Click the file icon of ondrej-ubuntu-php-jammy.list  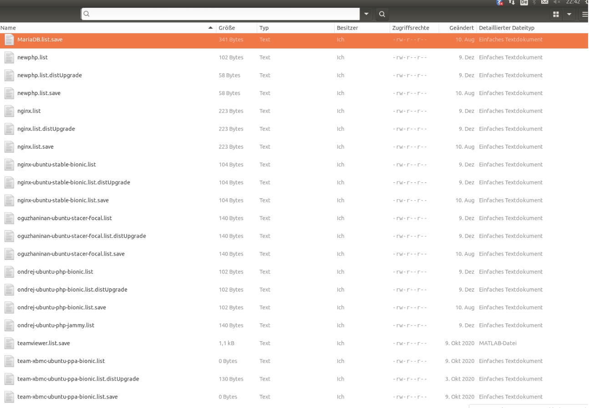pyautogui.click(x=9, y=325)
